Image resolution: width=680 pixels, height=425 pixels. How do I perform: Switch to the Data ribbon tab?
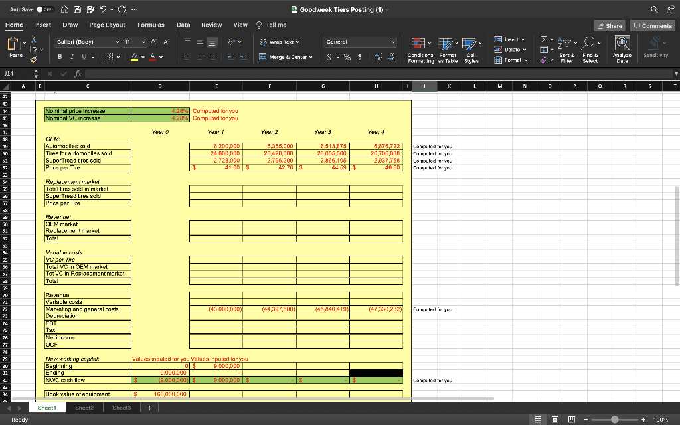click(x=183, y=25)
